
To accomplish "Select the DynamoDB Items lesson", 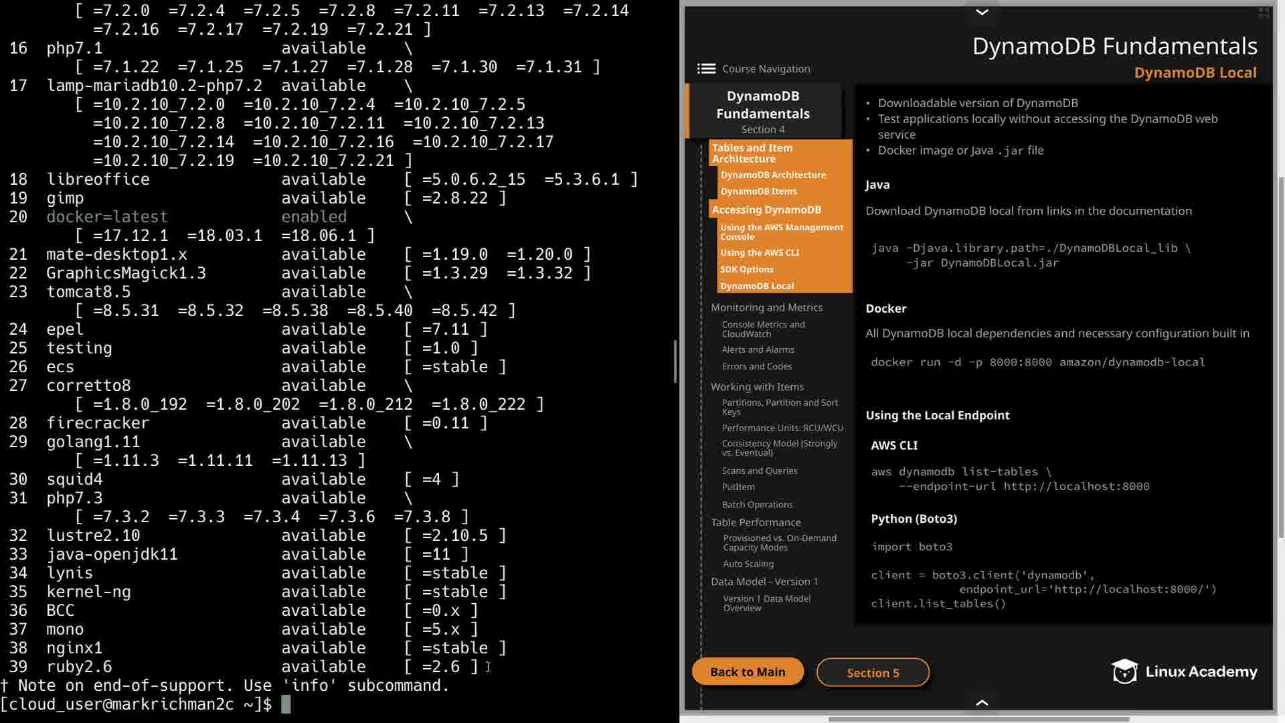I will [758, 191].
